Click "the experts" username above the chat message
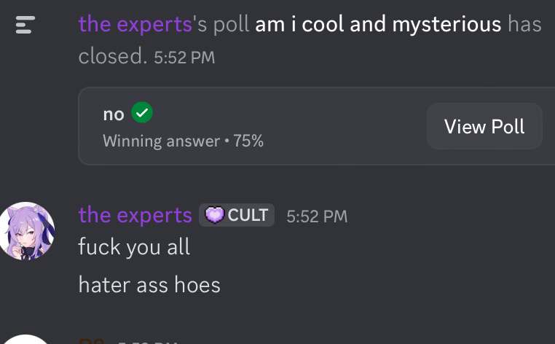The image size is (555, 344). tap(135, 215)
